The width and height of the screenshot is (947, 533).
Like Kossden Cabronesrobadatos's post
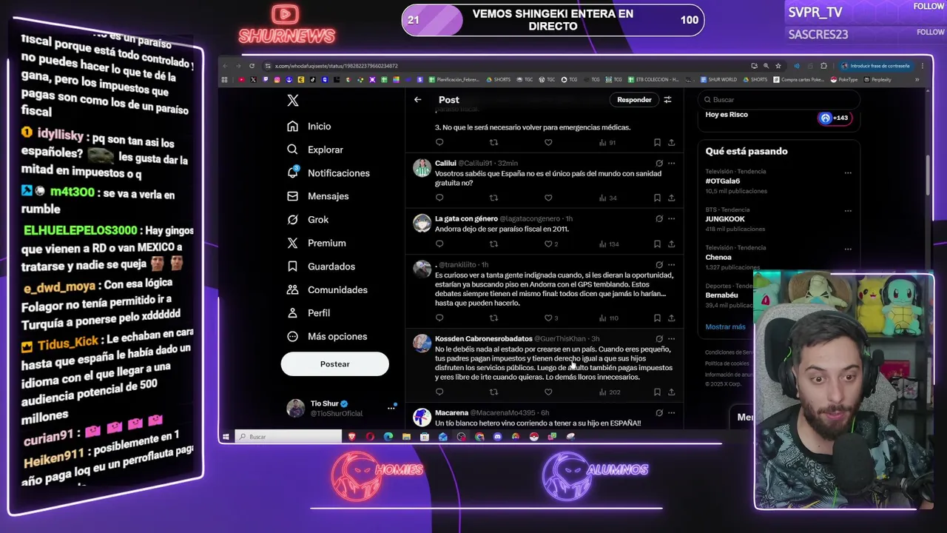(548, 392)
